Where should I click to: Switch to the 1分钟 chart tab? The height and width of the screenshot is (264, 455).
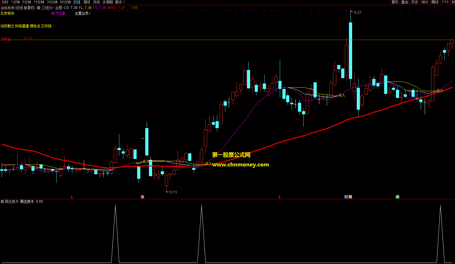pyautogui.click(x=15, y=2)
